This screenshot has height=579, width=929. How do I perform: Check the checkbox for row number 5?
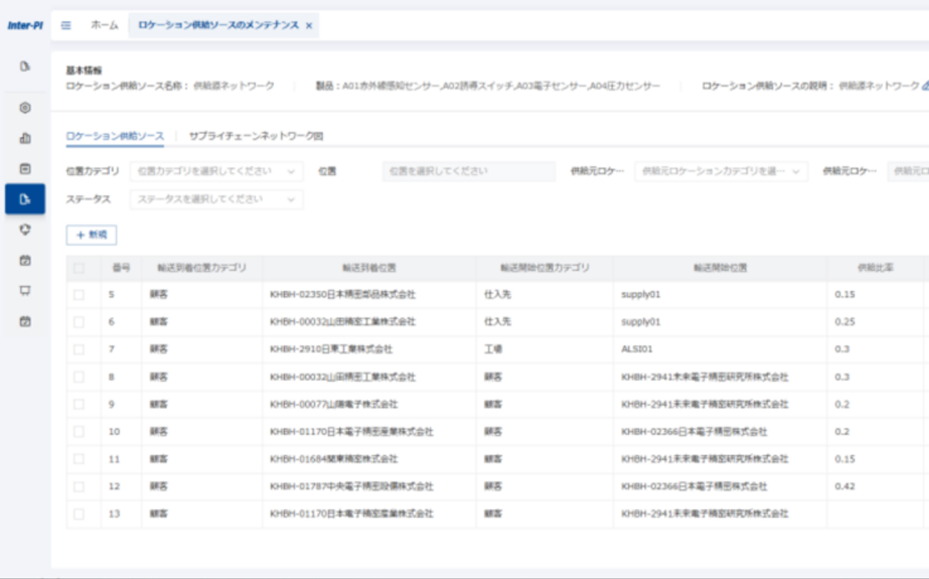coord(79,295)
